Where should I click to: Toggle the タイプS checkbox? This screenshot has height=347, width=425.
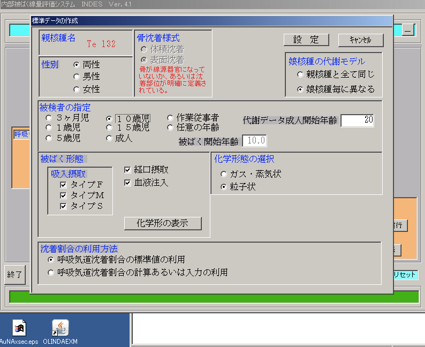click(x=63, y=206)
